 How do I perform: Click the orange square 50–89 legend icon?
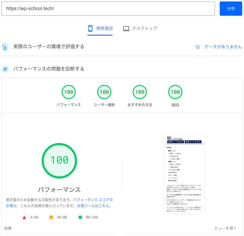[51, 217]
